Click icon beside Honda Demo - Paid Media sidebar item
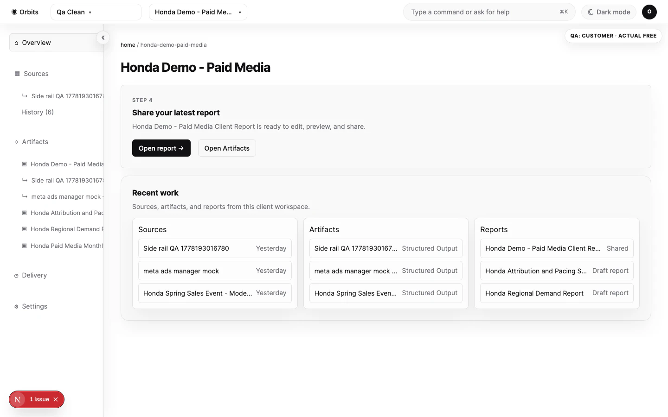This screenshot has height=417, width=668. [x=25, y=164]
